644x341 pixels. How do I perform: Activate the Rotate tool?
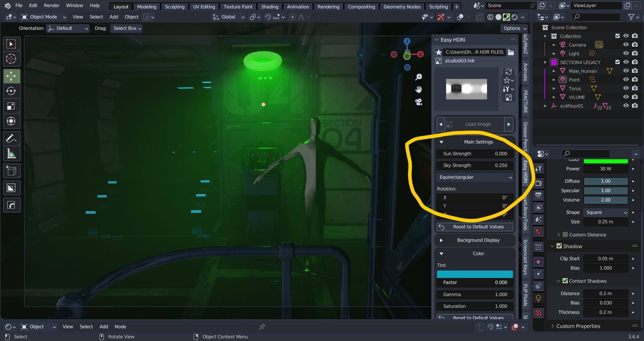(11, 91)
